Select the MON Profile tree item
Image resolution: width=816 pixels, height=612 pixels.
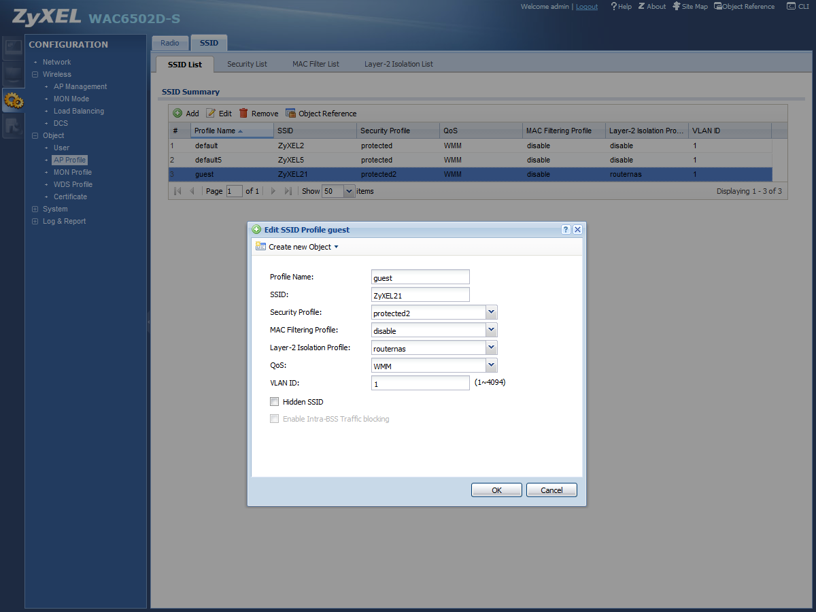[73, 172]
